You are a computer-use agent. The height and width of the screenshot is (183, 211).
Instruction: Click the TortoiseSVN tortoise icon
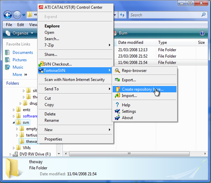(41, 70)
